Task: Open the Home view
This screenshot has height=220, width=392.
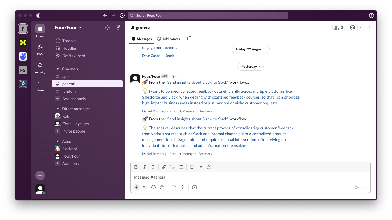Action: [x=40, y=31]
